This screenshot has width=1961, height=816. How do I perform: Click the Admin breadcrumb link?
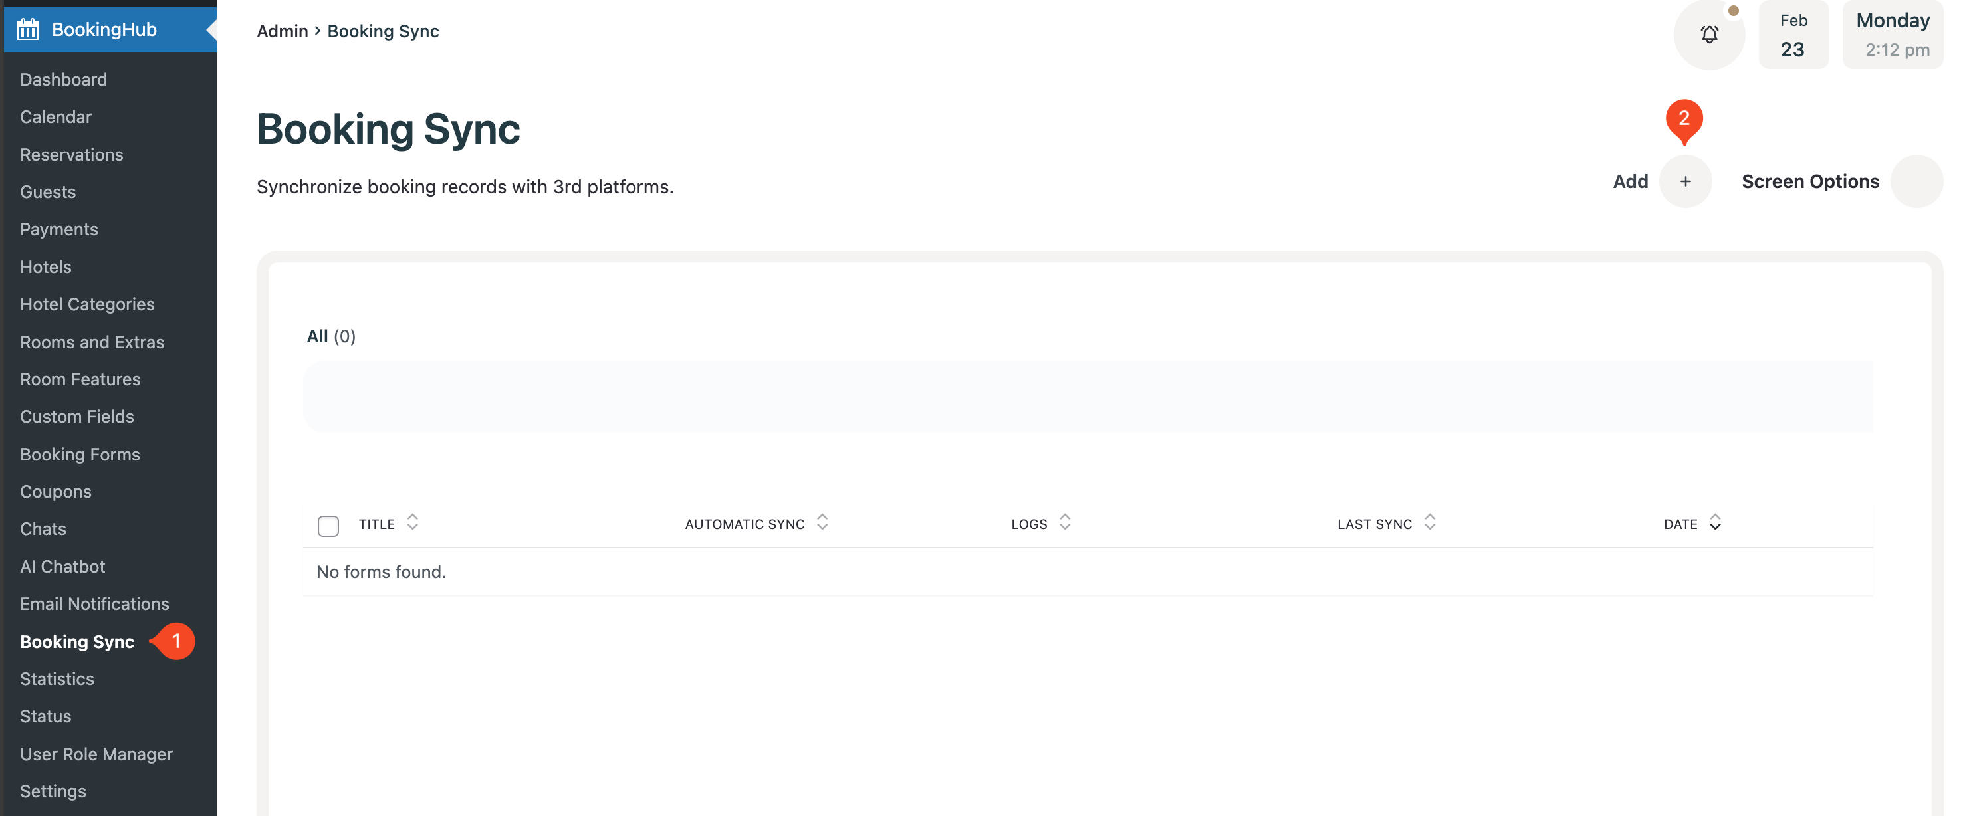(282, 31)
